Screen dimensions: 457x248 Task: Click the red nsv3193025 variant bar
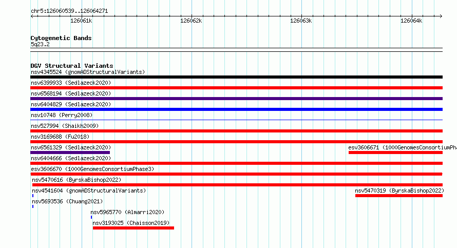134,228
